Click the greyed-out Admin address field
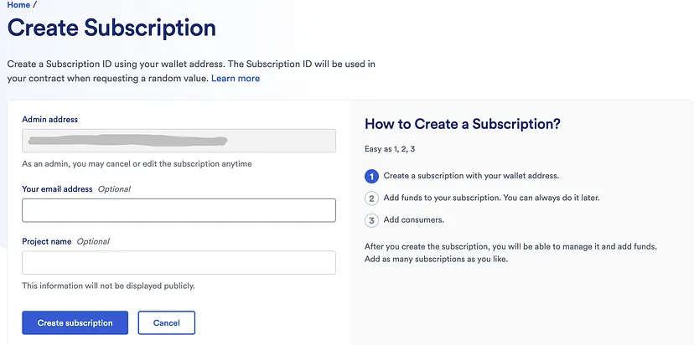The width and height of the screenshot is (694, 345). tap(179, 141)
